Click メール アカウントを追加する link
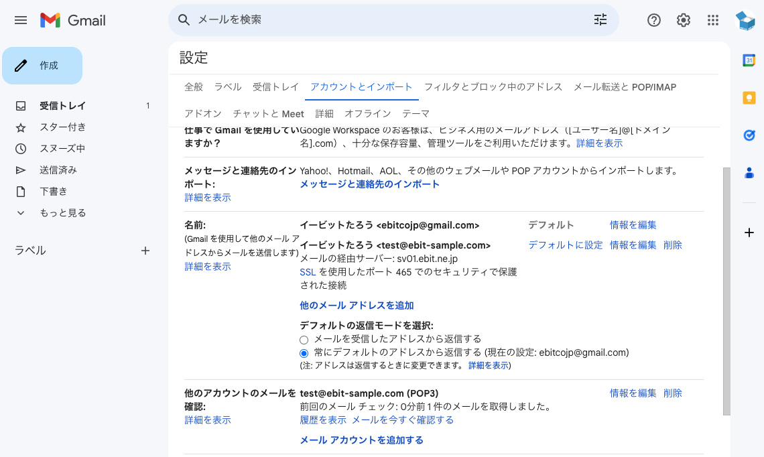 point(361,440)
